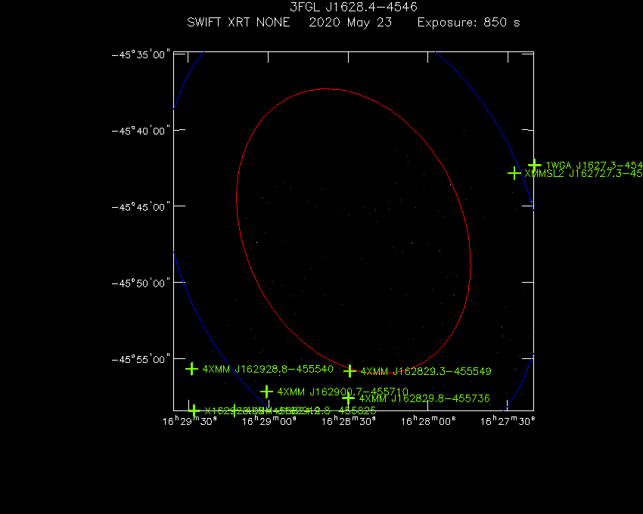643x514 pixels.
Task: Click the declination label -45°40'00"
Action: click(141, 131)
